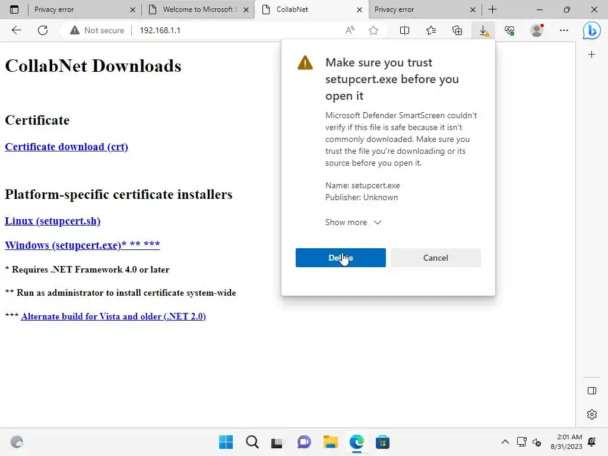Open the Bing Copilot sidebar icon
Screen dimensions: 608x456
coord(592,30)
